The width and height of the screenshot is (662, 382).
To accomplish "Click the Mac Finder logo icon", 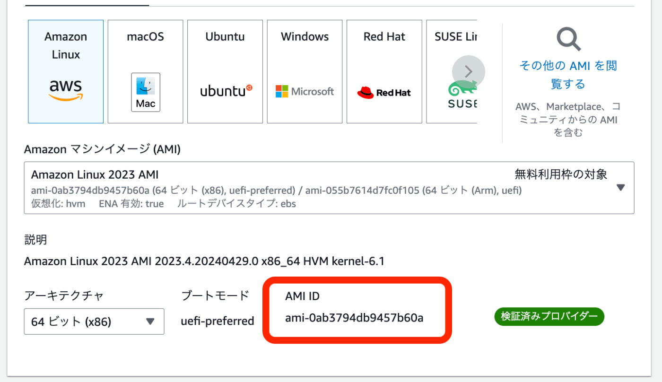I will click(x=146, y=92).
